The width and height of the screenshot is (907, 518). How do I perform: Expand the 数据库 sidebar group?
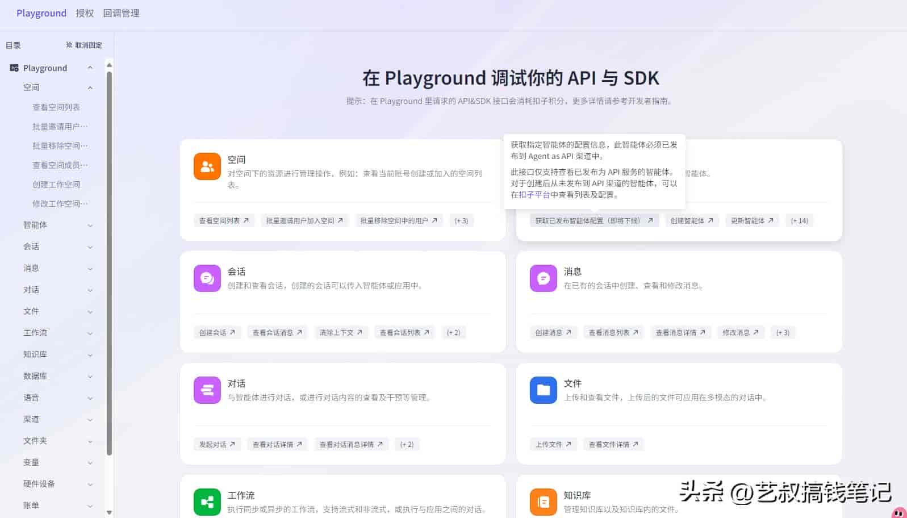pos(90,377)
